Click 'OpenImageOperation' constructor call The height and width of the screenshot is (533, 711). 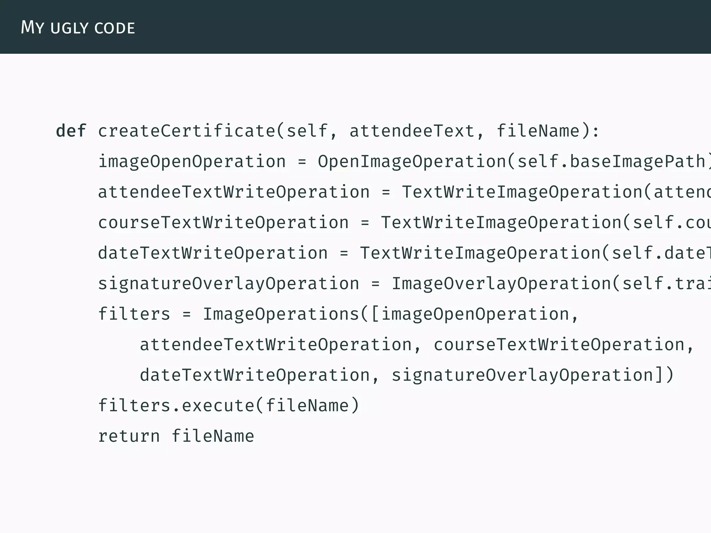coord(412,162)
